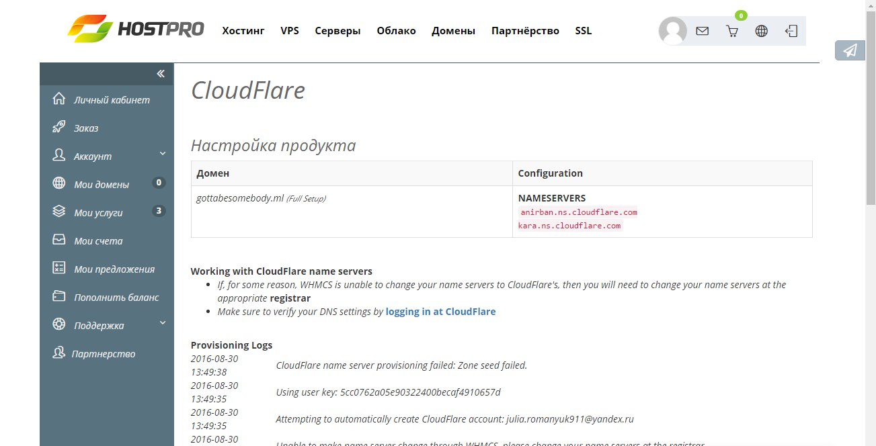This screenshot has width=876, height=446.
Task: Click the logout door icon
Action: pos(791,31)
